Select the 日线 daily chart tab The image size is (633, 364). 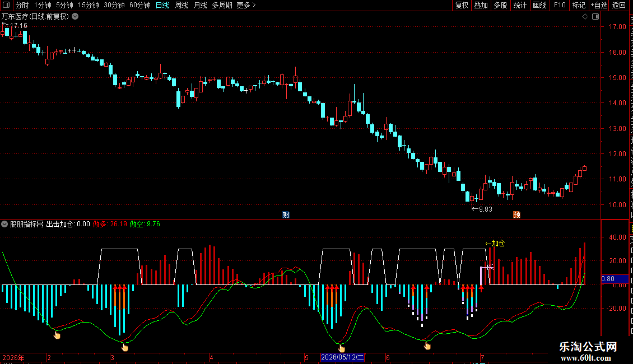[162, 5]
